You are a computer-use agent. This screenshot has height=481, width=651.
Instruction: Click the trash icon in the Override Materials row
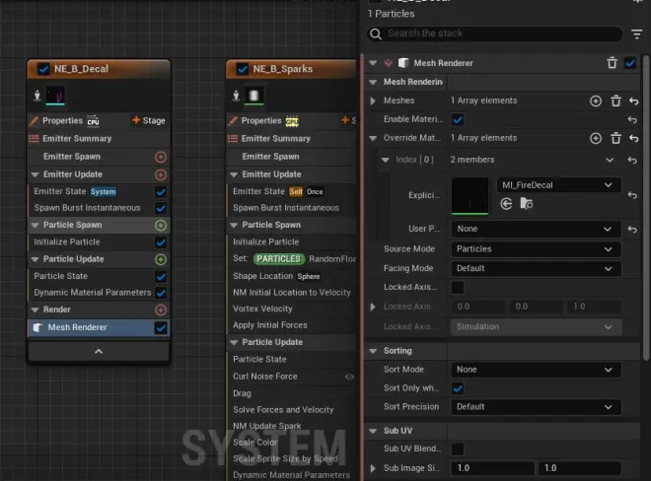(x=615, y=138)
